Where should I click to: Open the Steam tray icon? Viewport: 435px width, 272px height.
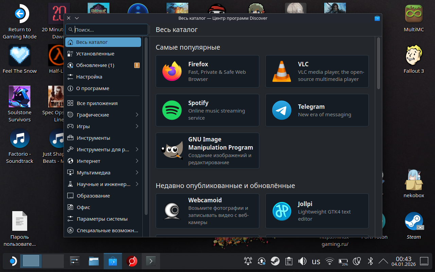[275, 261]
